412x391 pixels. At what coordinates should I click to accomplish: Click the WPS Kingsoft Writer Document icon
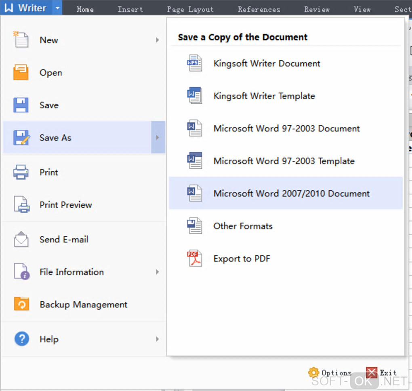(194, 63)
